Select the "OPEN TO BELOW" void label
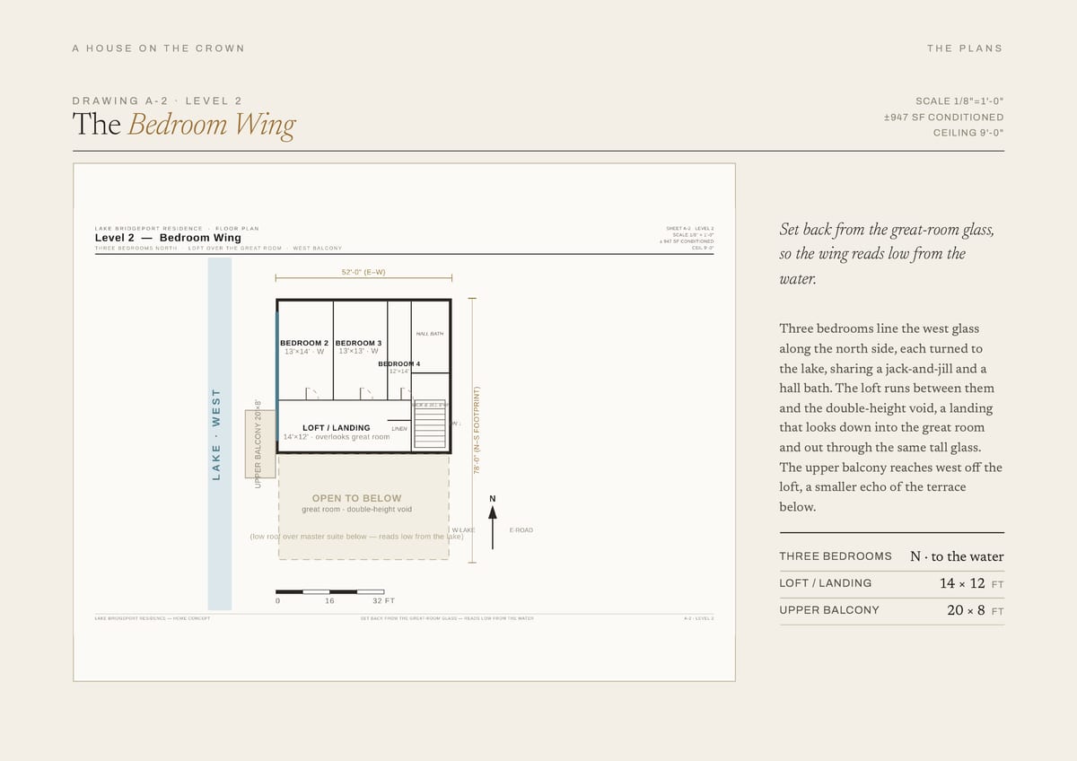1077x761 pixels. click(x=357, y=498)
